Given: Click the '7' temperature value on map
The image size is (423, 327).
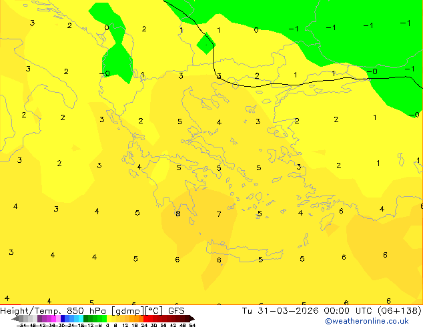Looking at the screenshot, I should [x=219, y=214].
